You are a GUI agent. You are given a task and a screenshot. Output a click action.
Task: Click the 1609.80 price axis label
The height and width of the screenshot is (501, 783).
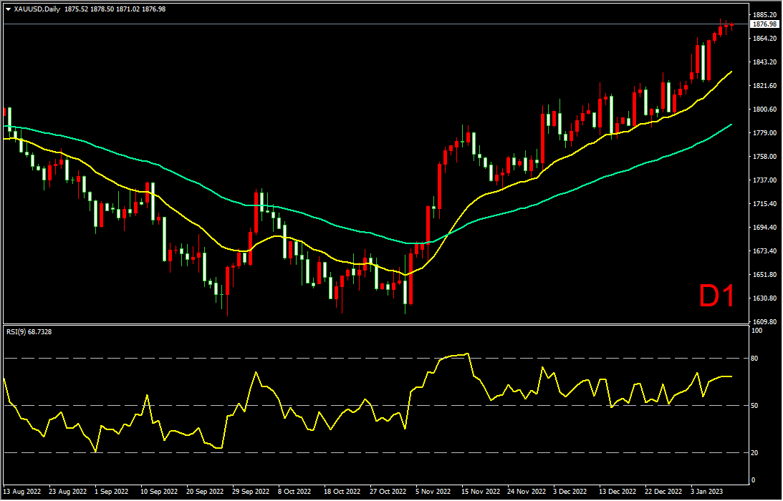[764, 322]
